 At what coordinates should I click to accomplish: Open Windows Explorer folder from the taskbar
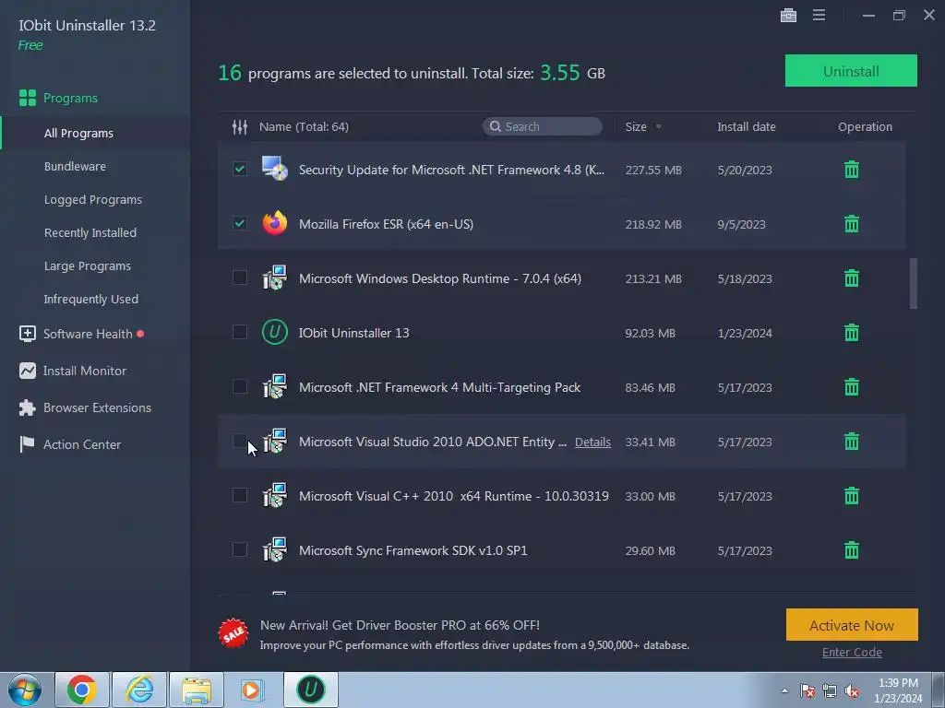point(197,690)
